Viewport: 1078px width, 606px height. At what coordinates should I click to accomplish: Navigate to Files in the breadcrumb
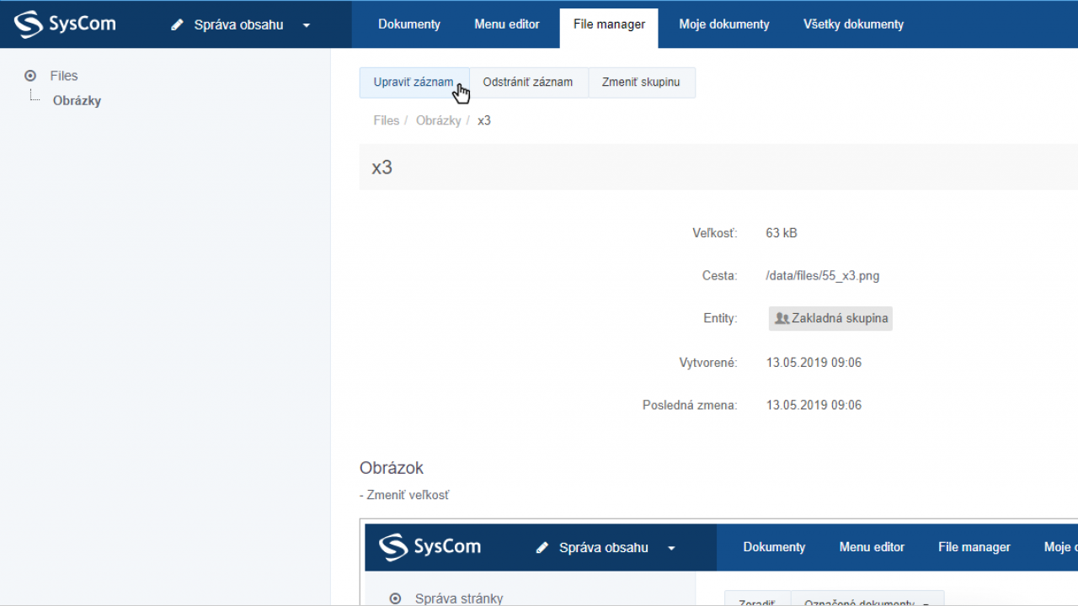(x=386, y=120)
